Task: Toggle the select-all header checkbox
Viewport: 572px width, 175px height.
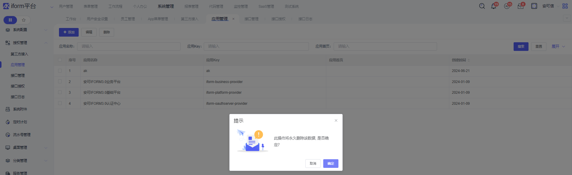Action: [60, 60]
